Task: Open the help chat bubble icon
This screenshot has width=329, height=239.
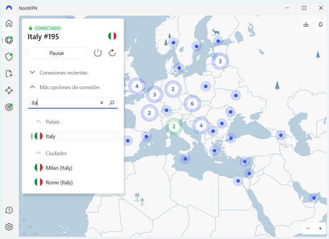Action: tap(9, 210)
